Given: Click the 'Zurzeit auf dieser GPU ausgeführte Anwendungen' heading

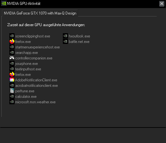Looking at the screenshot, I should coord(46,25).
